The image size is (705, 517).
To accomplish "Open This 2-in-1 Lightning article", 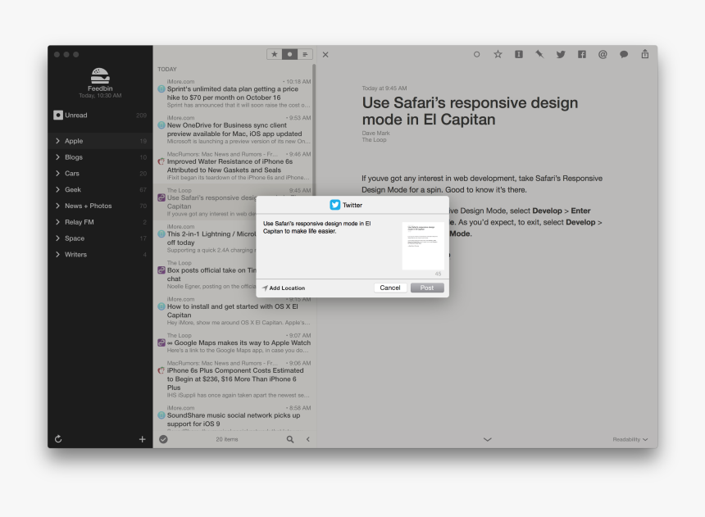I will pos(206,238).
